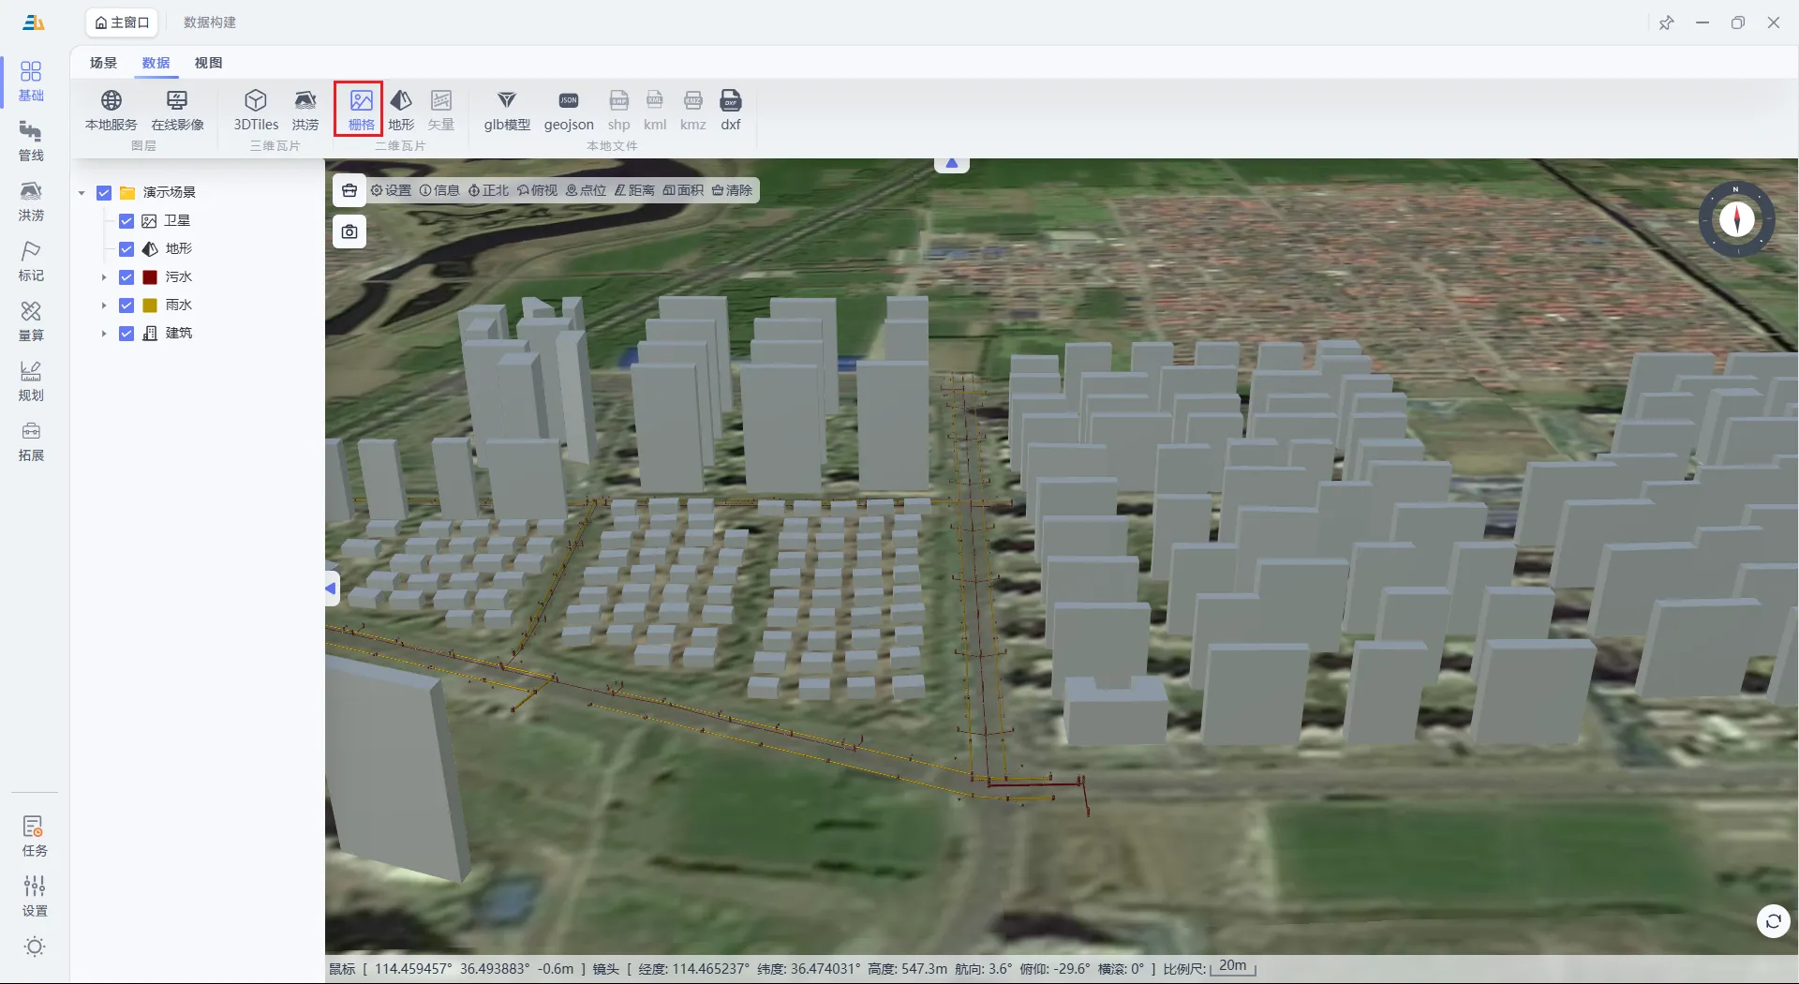Image resolution: width=1799 pixels, height=984 pixels.
Task: Open the 任务 tasks panel
Action: click(35, 837)
